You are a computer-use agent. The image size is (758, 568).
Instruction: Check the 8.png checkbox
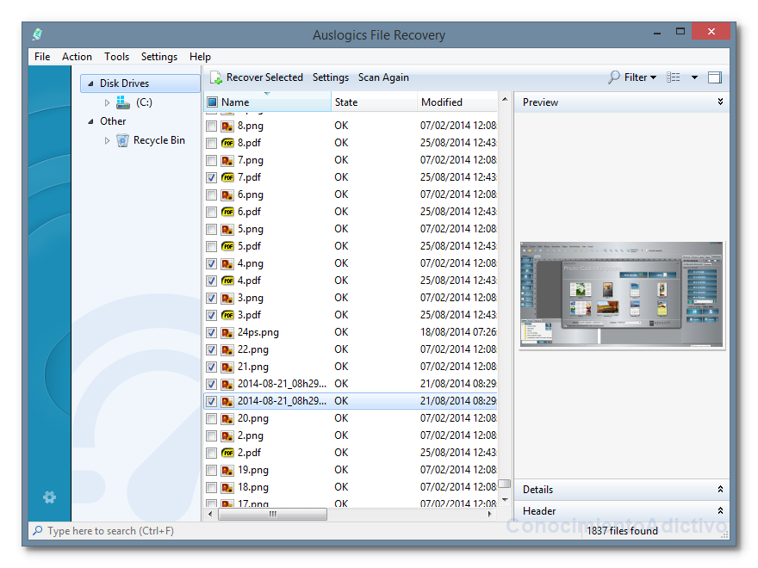point(211,126)
